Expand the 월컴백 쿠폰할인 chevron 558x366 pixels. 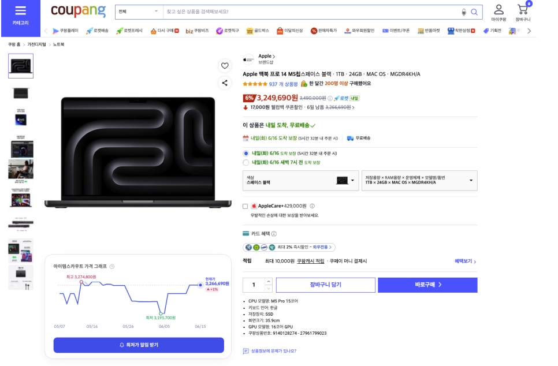pyautogui.click(x=353, y=107)
